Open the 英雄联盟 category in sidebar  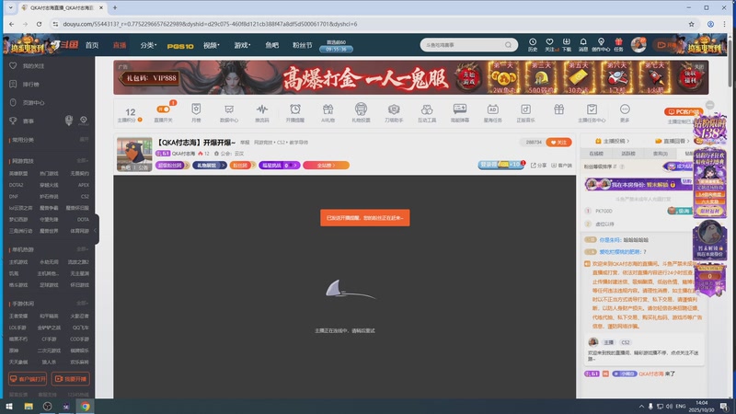point(18,174)
